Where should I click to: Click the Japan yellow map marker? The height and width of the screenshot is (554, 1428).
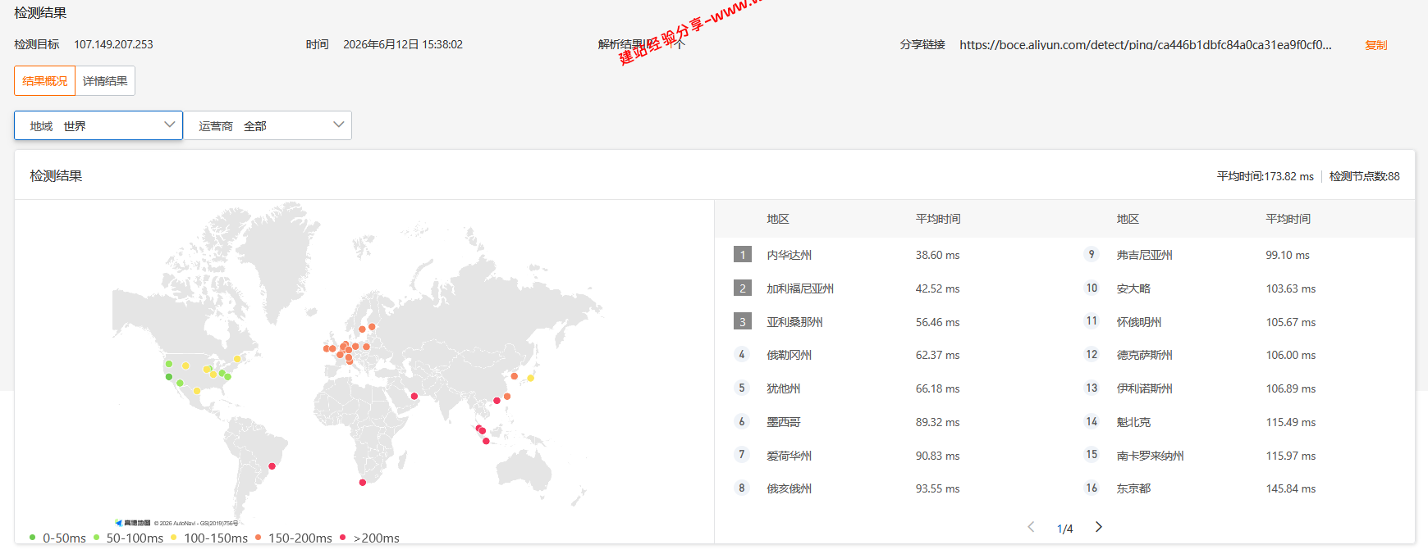click(x=531, y=378)
